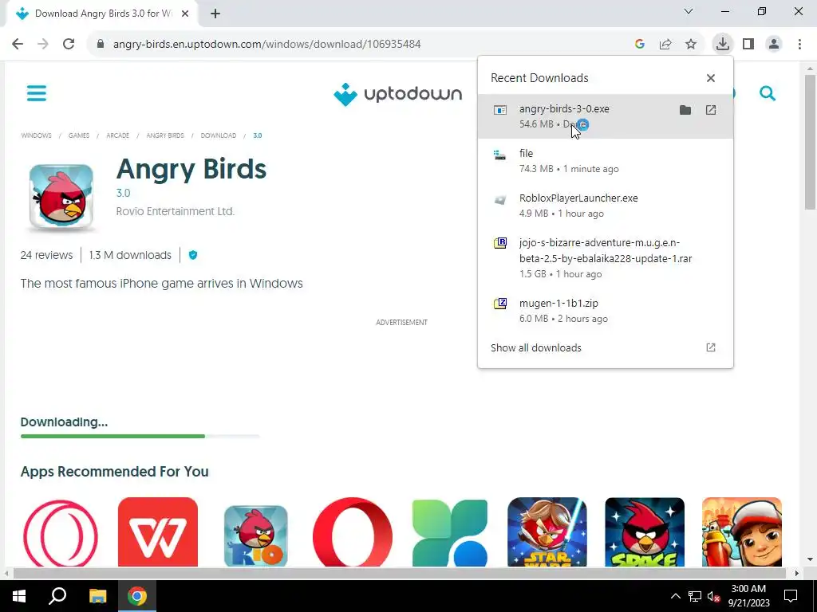Open tab search chevron in title bar
Viewport: 817px width, 612px height.
(x=689, y=11)
